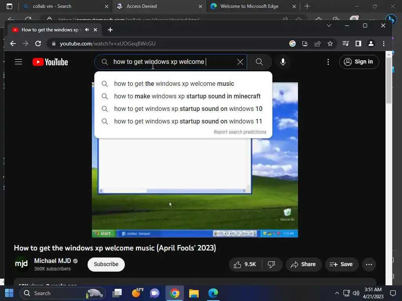Navigate forward in Chrome
402x301 pixels.
tap(26, 44)
